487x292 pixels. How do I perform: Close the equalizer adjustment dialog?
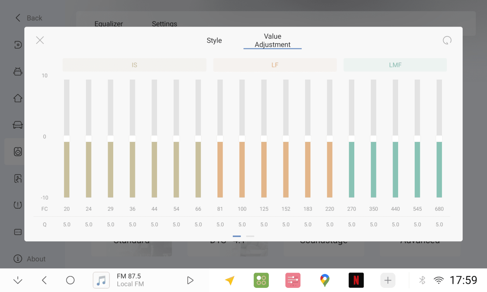coord(40,40)
